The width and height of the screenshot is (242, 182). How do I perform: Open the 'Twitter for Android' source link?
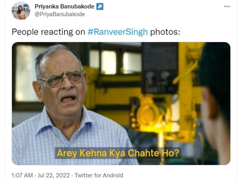(x=99, y=175)
